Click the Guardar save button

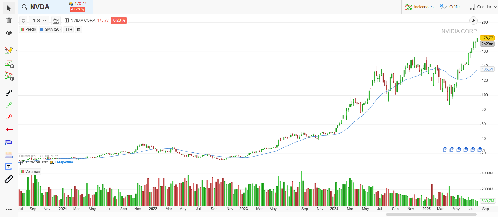coord(480,7)
